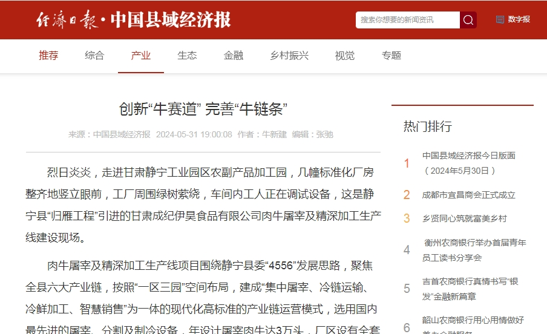Viewport: 547px width, 334px height.
Task: Go to the 金融 navigation tab
Action: [x=234, y=56]
